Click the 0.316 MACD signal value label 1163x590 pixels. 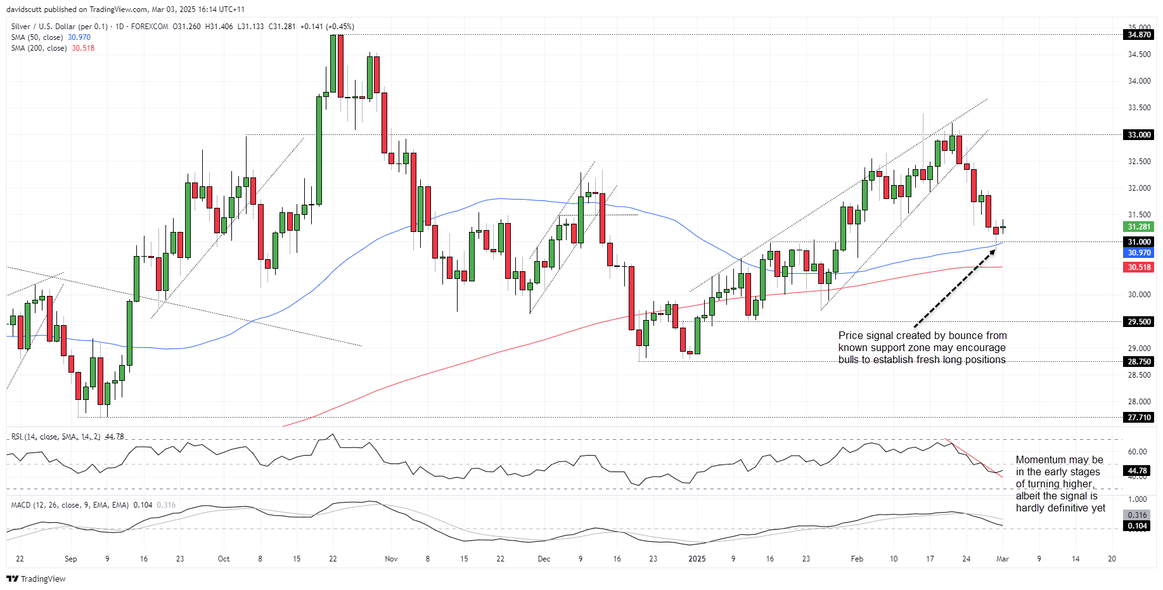[x=1137, y=515]
